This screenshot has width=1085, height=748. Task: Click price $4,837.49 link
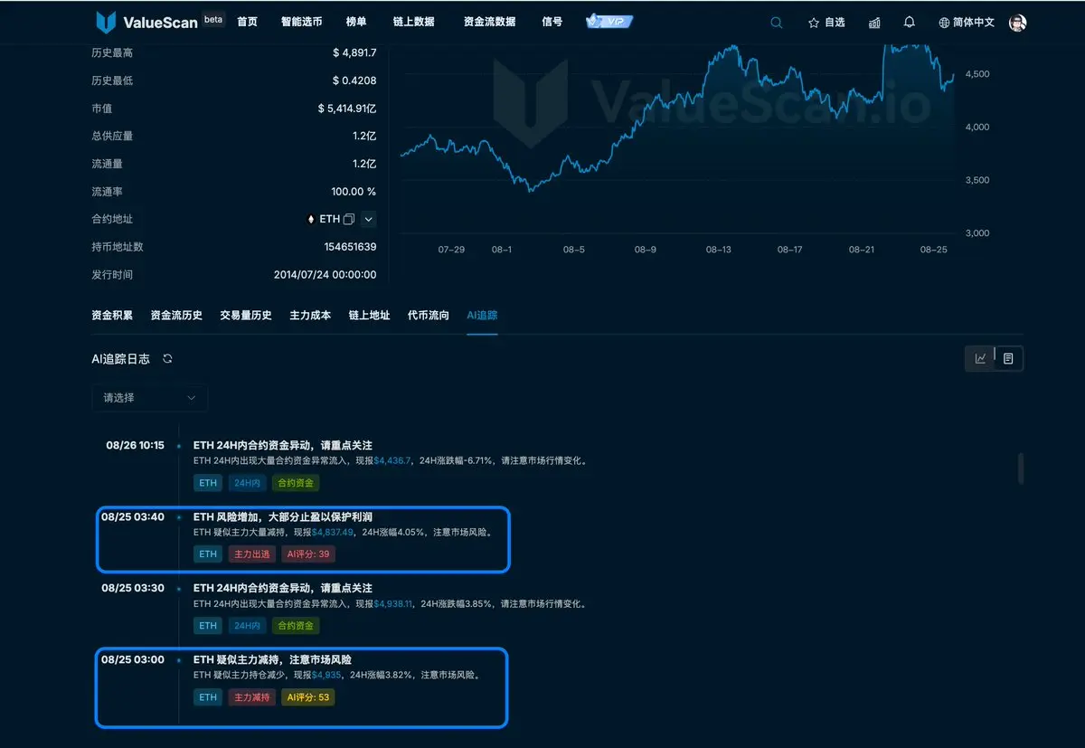pos(334,532)
